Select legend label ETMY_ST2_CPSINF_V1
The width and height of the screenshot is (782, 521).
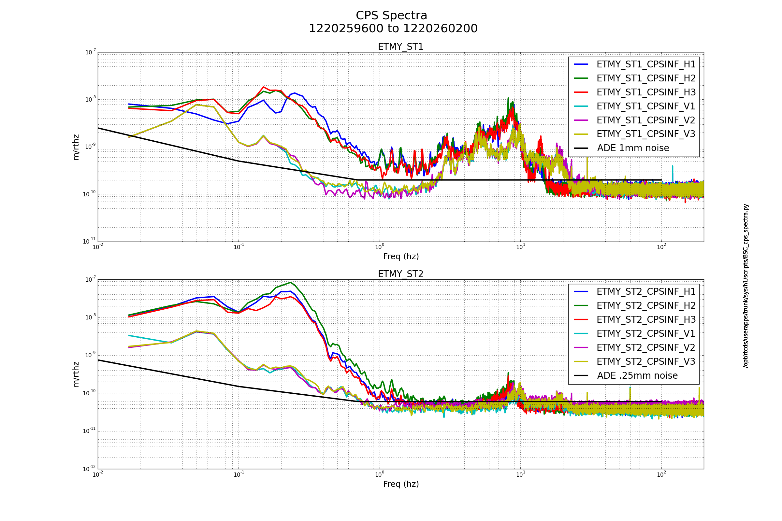tap(646, 333)
